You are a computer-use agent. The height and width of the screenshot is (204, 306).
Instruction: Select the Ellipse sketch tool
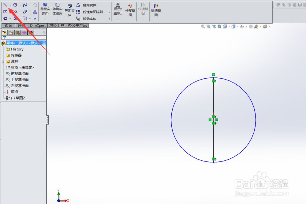click(x=25, y=12)
